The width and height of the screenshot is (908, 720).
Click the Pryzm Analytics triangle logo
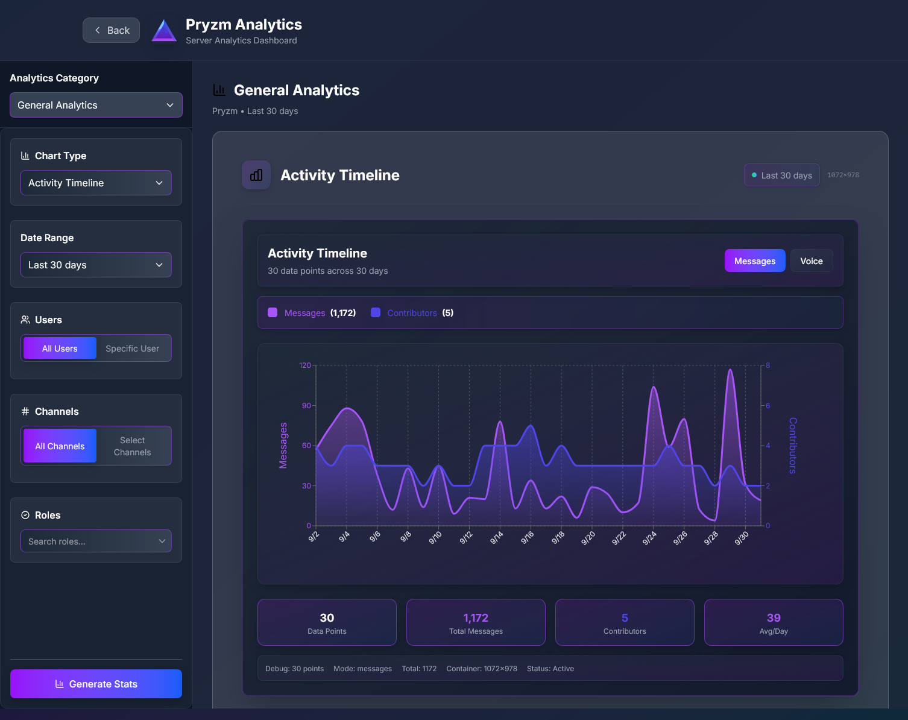coord(163,30)
